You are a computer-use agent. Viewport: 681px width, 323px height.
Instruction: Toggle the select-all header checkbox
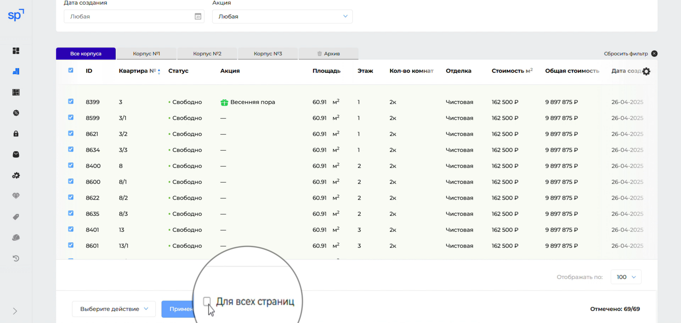71,70
